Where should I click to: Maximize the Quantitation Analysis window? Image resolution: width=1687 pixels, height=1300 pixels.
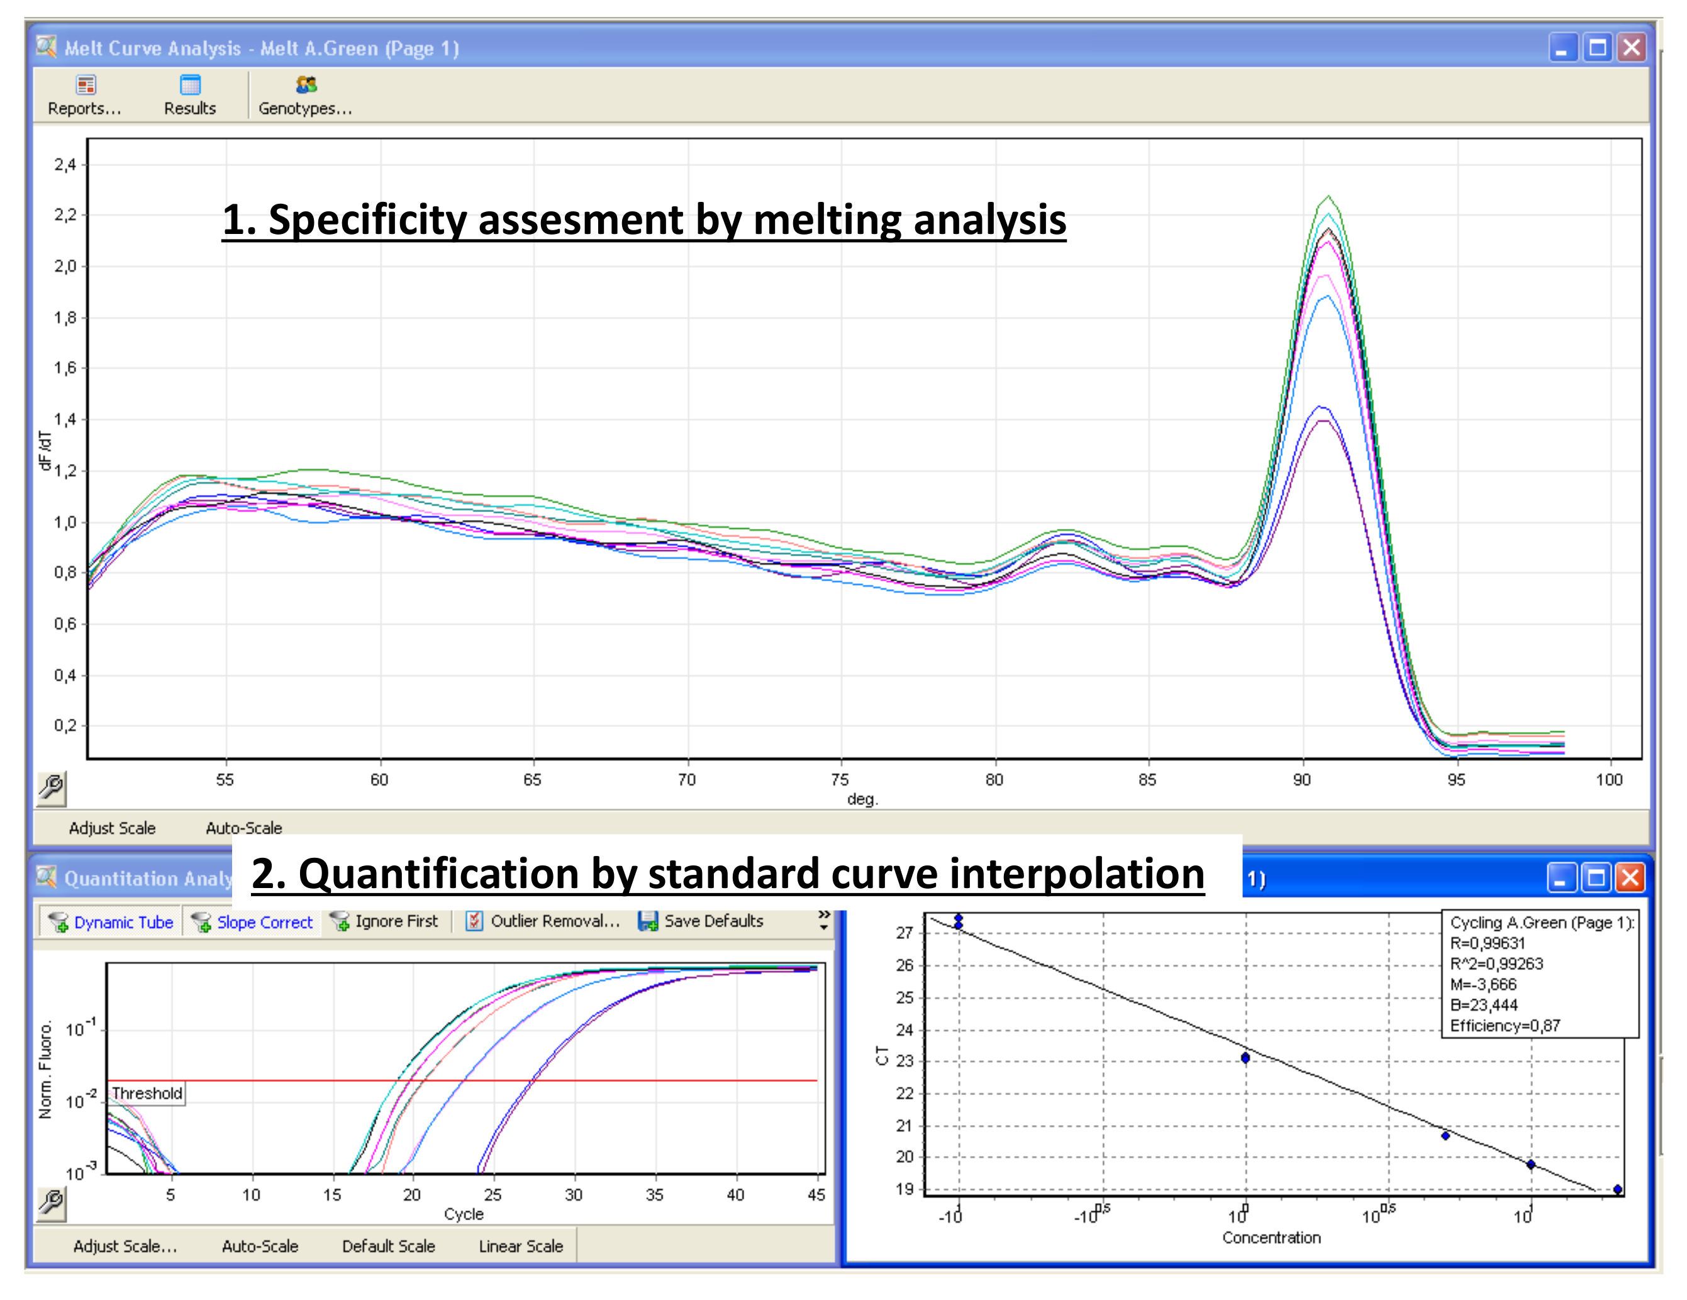tap(1595, 878)
